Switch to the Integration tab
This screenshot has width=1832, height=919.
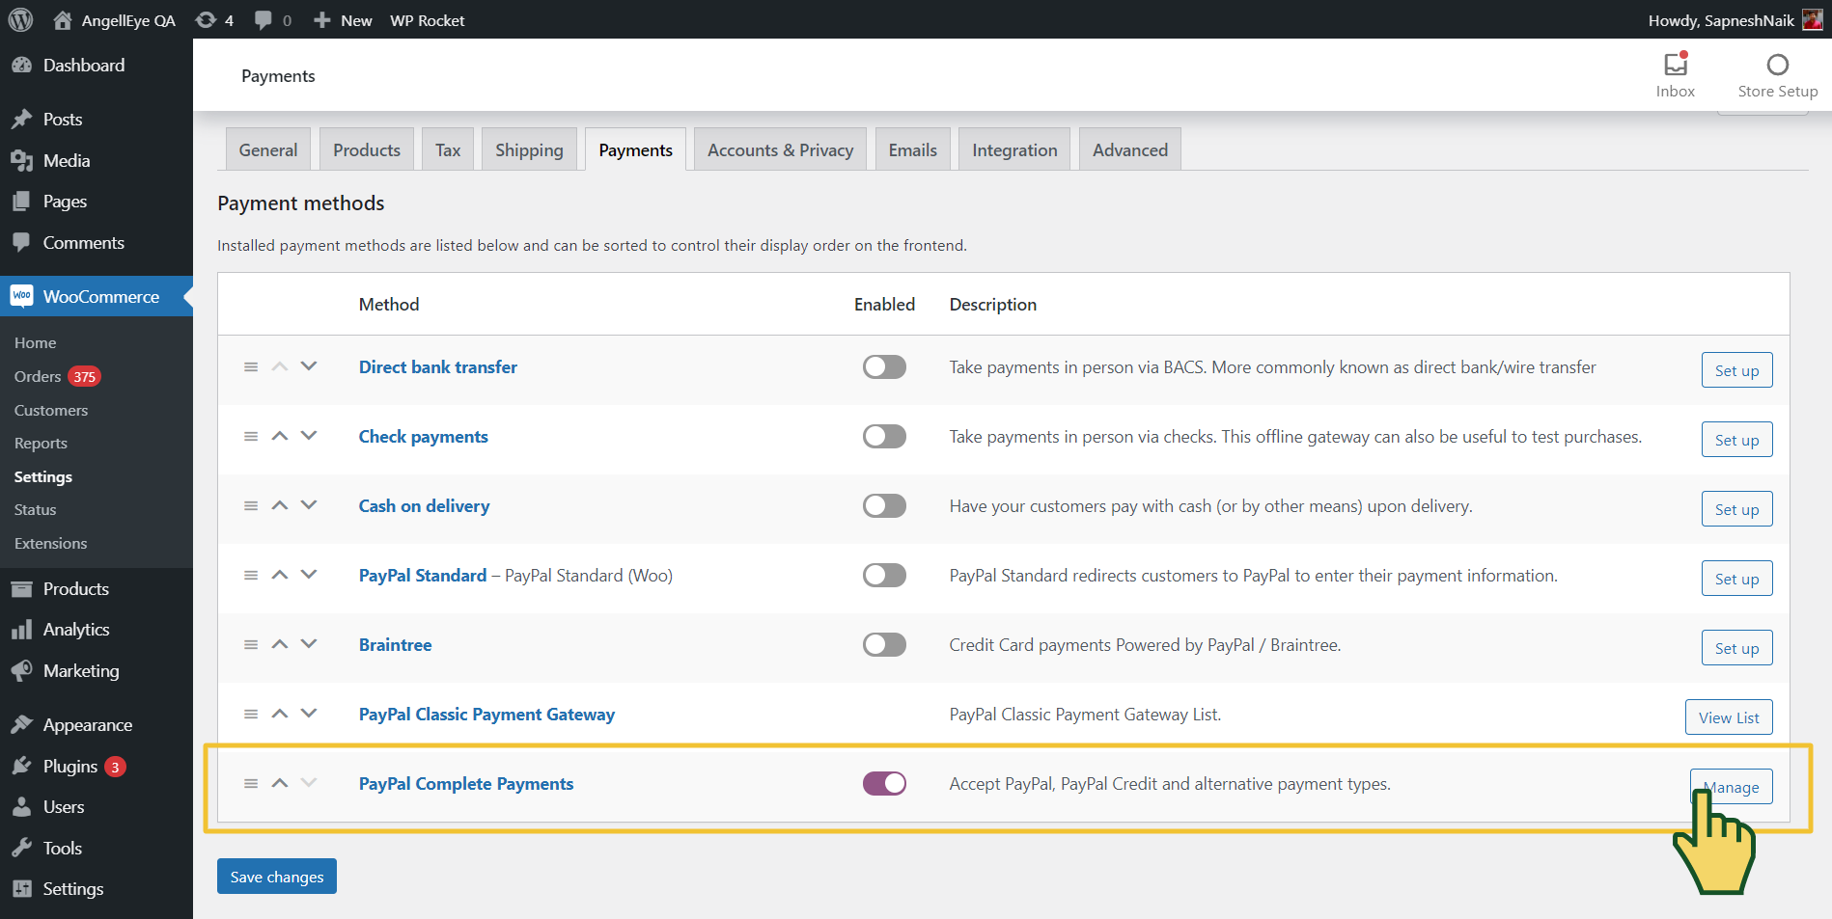point(1014,149)
